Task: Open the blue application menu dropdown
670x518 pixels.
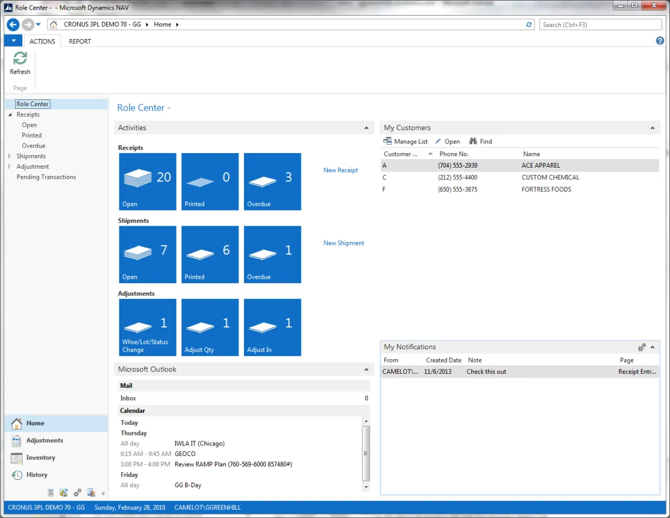Action: point(13,41)
